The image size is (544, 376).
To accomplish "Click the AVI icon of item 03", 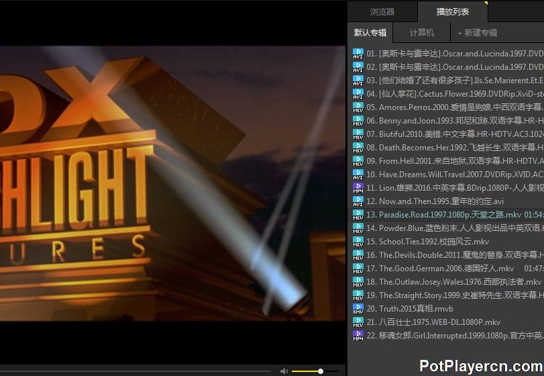I will click(x=358, y=81).
